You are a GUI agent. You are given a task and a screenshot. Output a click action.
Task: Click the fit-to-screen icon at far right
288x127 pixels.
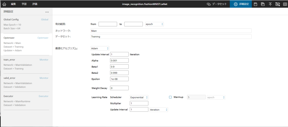tap(284, 4)
